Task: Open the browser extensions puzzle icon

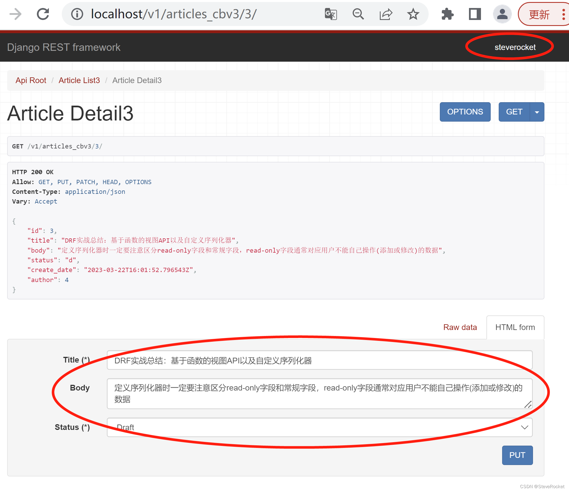Action: (x=447, y=13)
